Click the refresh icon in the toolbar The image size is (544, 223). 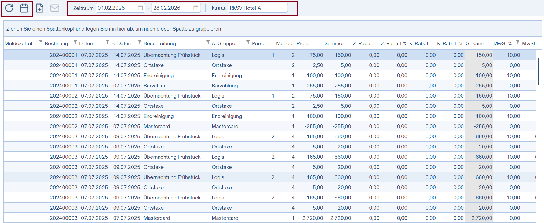(x=9, y=8)
